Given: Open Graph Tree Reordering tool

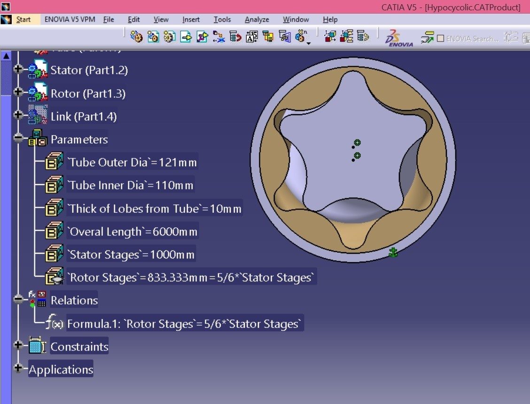Looking at the screenshot, I should pyautogui.click(x=235, y=36).
